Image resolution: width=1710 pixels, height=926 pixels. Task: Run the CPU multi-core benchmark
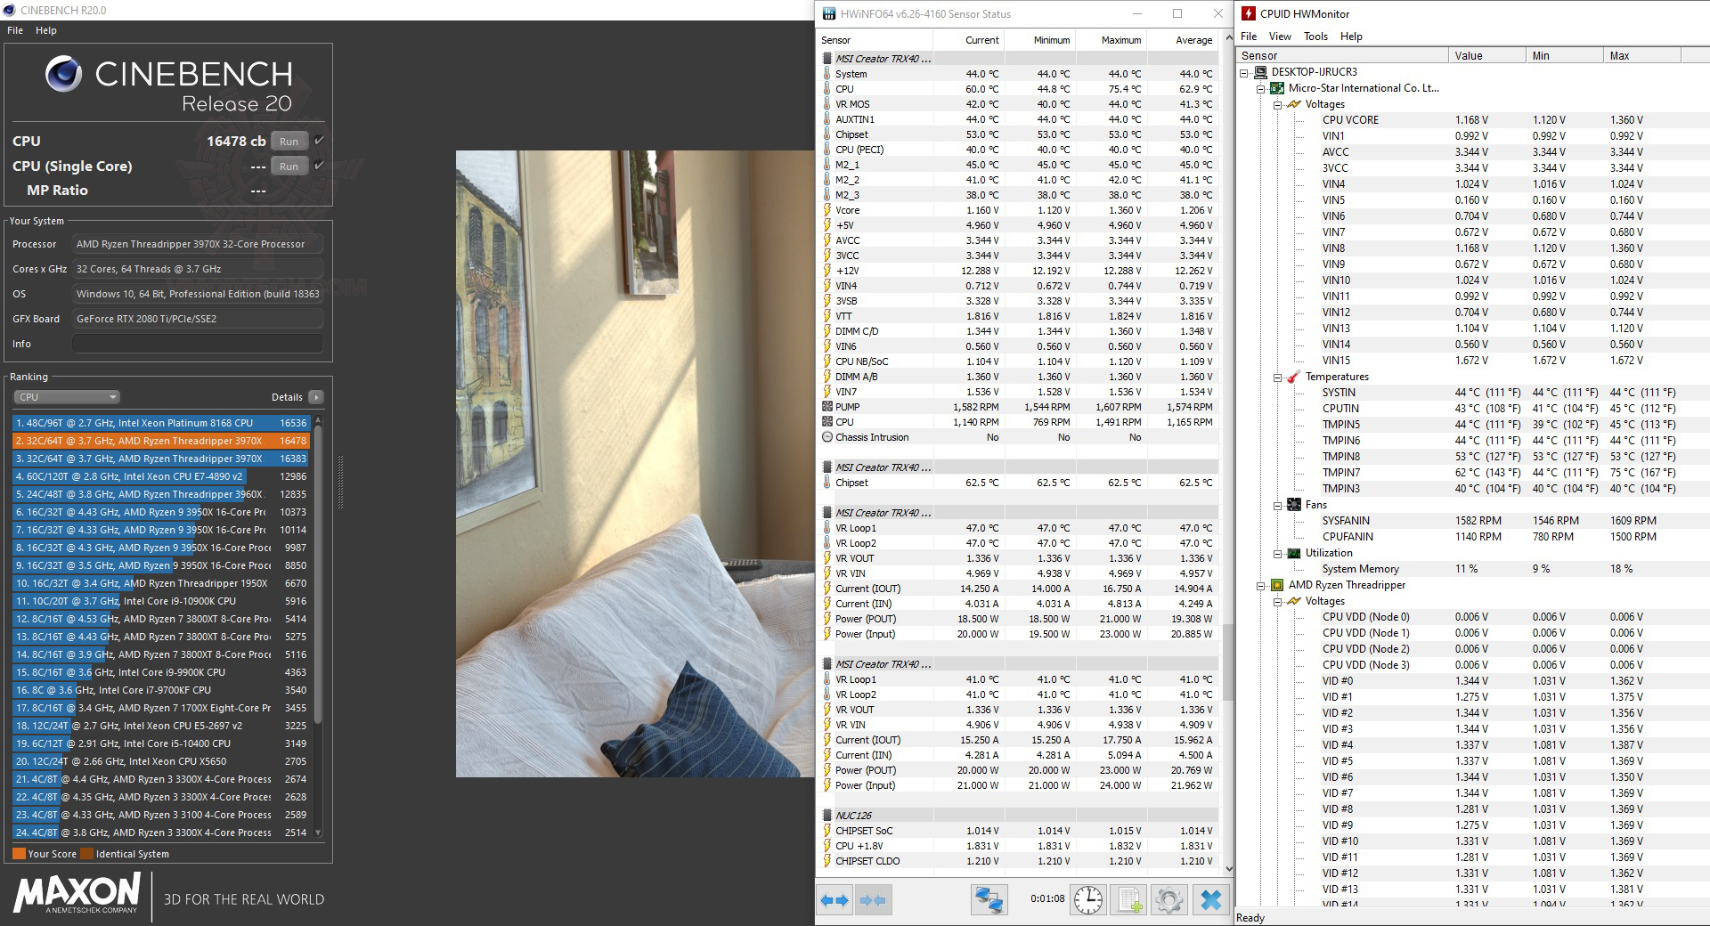[x=289, y=141]
